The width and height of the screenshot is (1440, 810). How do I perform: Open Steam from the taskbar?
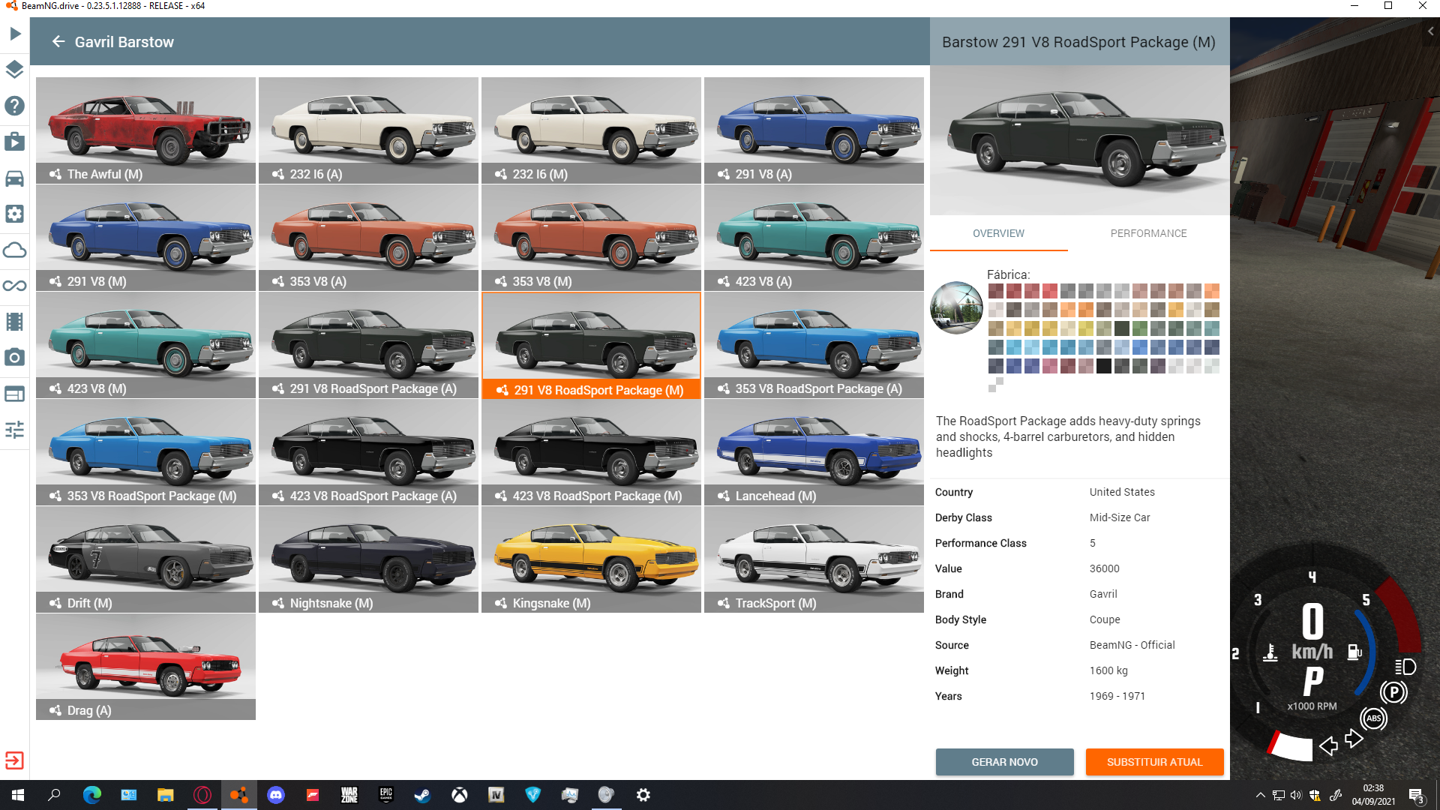click(x=422, y=795)
